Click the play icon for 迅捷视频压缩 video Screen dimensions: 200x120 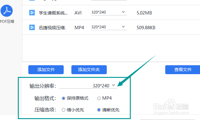pos(32,27)
